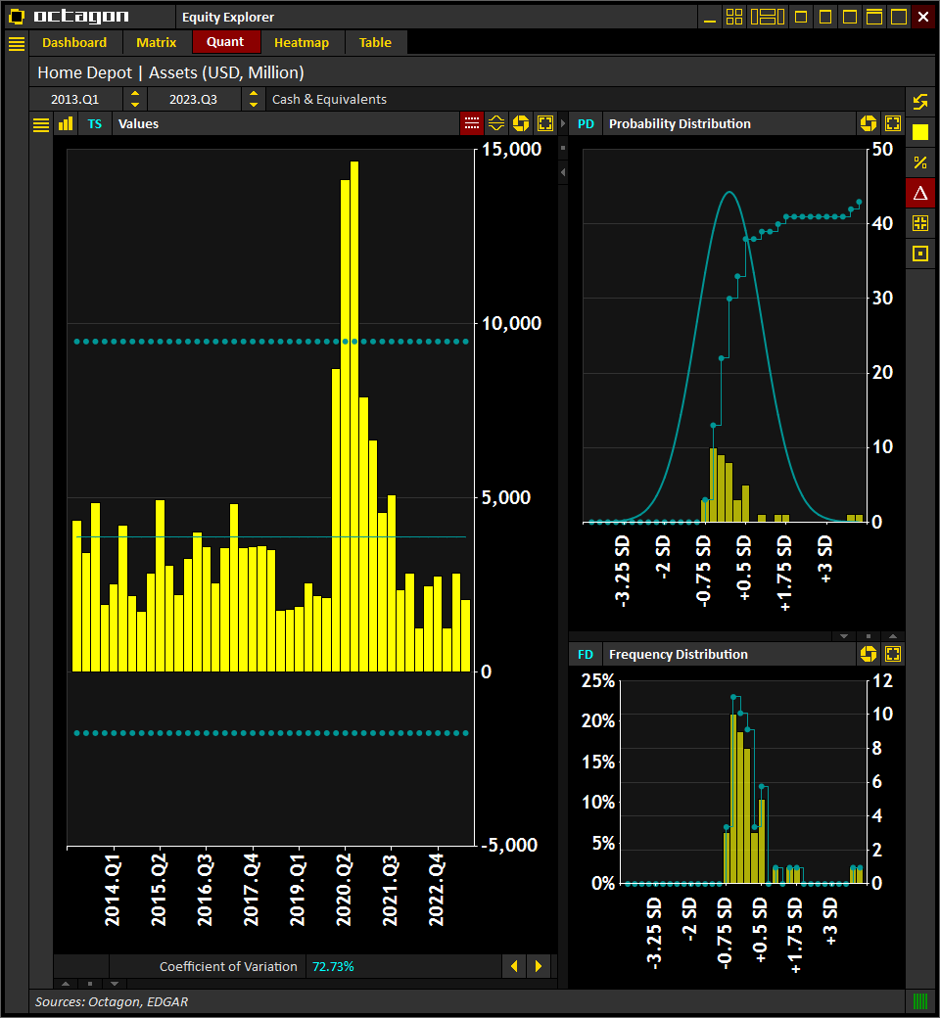The height and width of the screenshot is (1018, 940).
Task: Select the multi-pane split layout icon
Action: (768, 17)
